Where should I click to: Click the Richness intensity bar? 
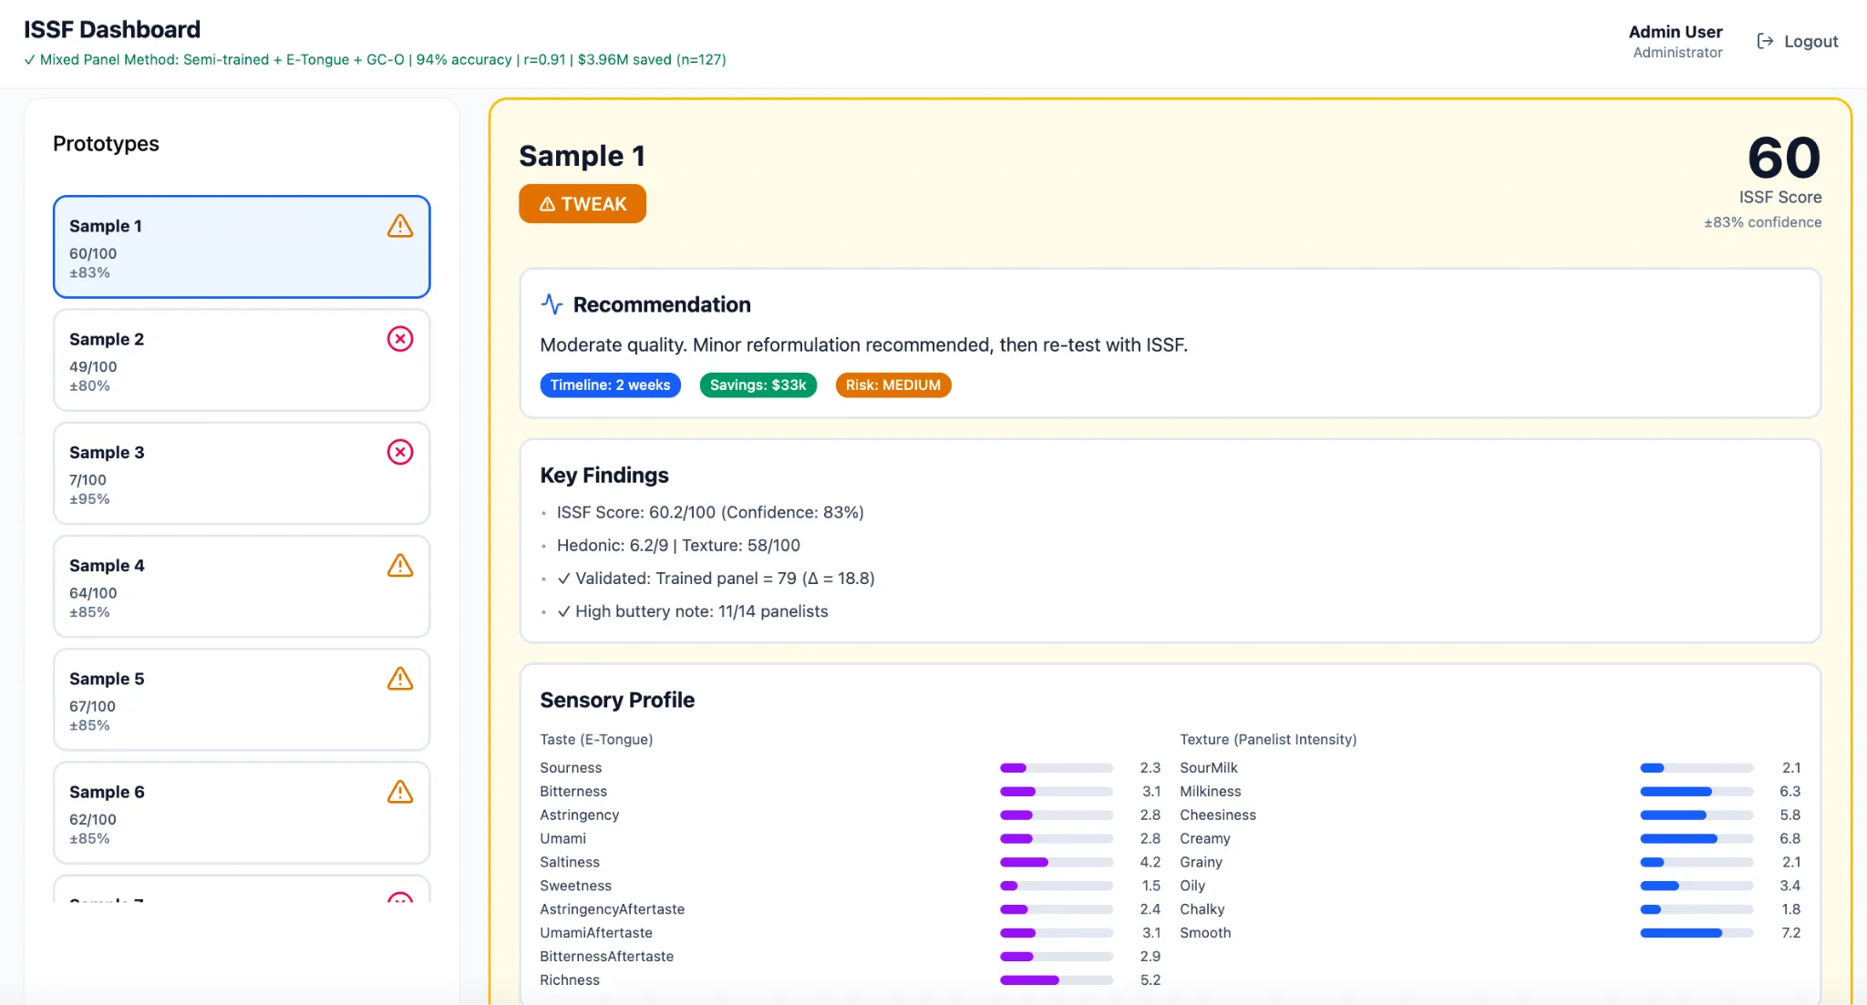coord(1057,980)
